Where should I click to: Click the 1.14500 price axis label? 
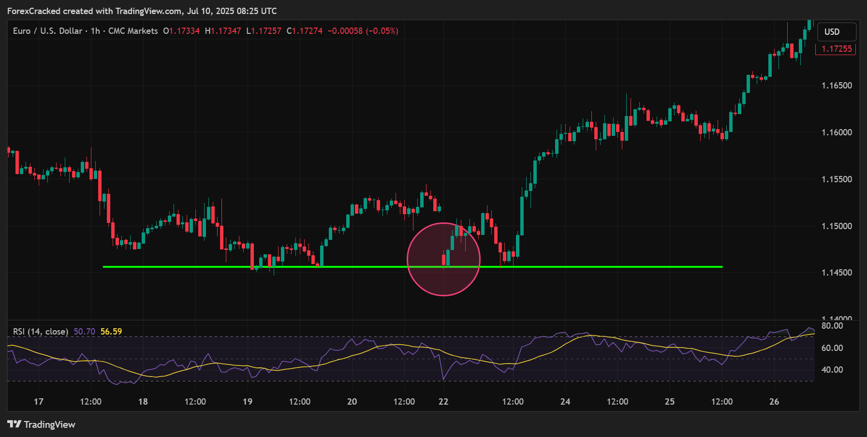837,273
